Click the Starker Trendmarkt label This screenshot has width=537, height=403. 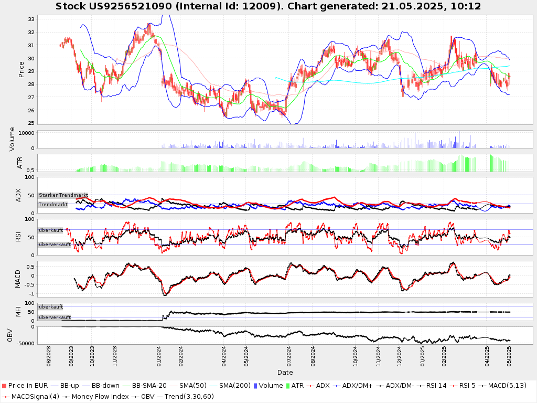coord(63,195)
